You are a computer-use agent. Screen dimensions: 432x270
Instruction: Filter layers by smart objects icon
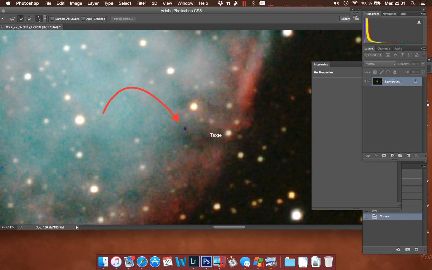(416, 55)
